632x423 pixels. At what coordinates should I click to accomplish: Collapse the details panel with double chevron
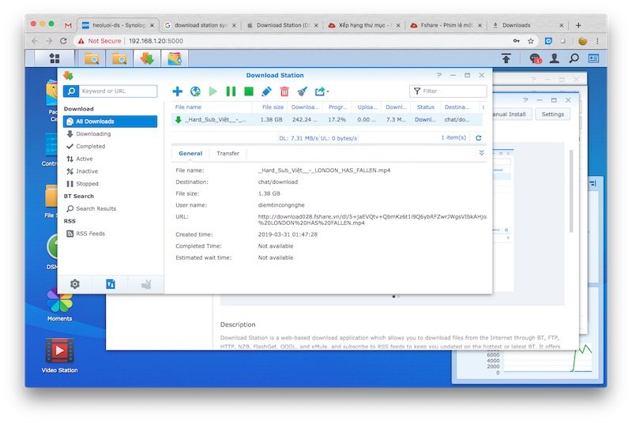(x=482, y=153)
